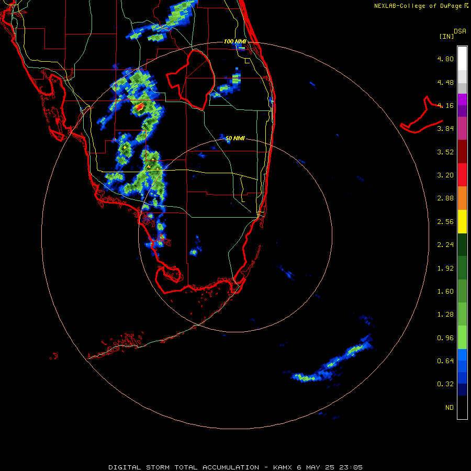Click the 3.84 legend value

click(x=445, y=129)
